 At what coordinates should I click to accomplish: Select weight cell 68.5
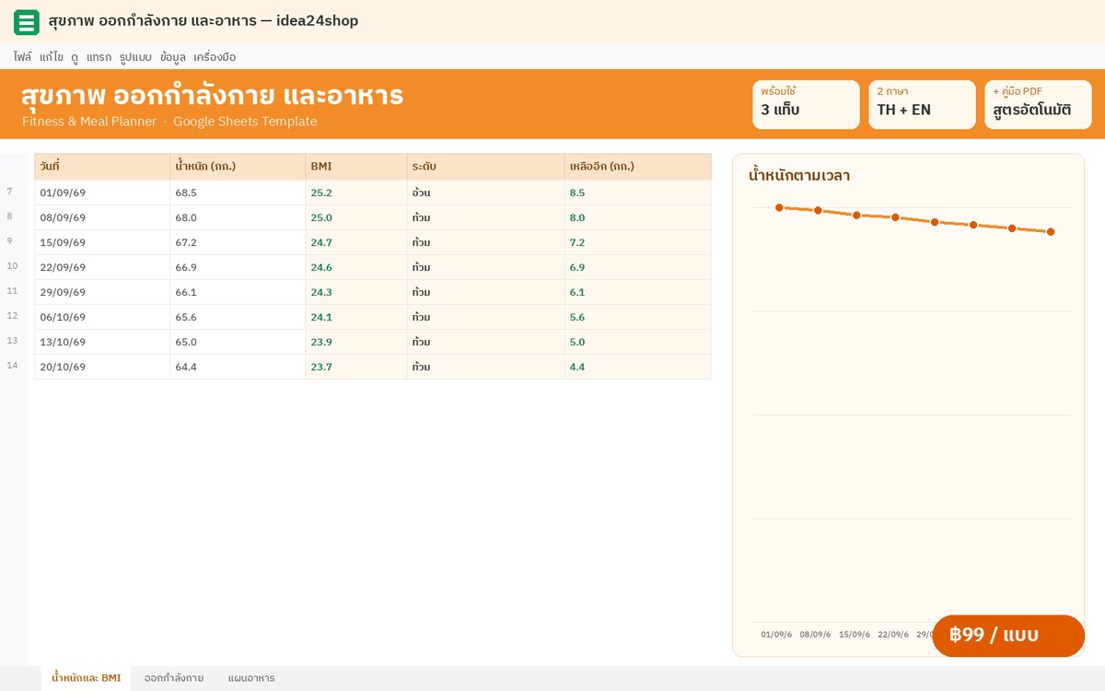pyautogui.click(x=238, y=193)
